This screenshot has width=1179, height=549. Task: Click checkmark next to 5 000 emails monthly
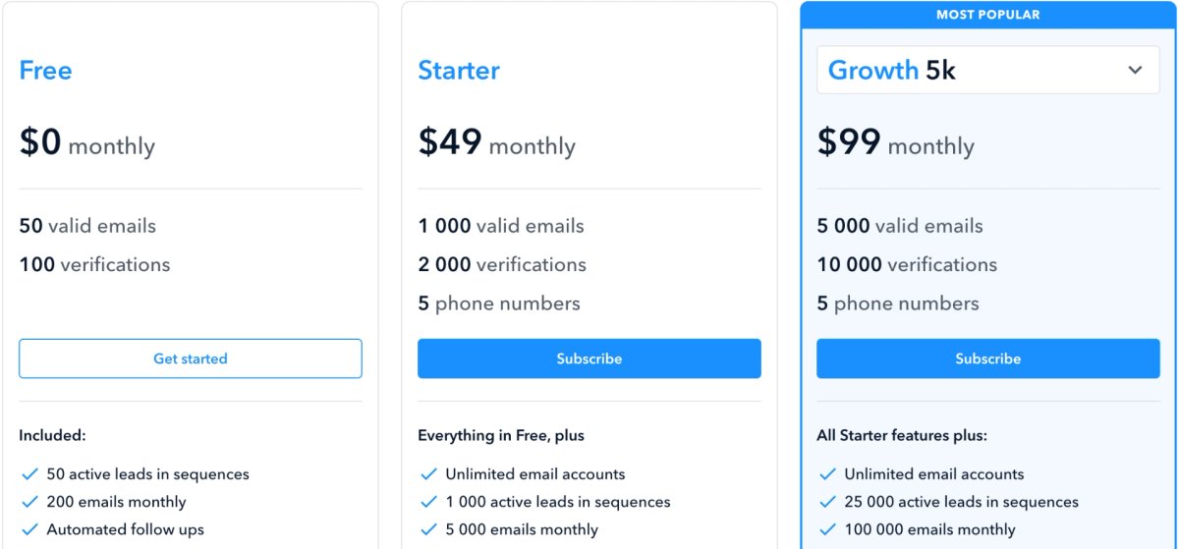click(428, 529)
